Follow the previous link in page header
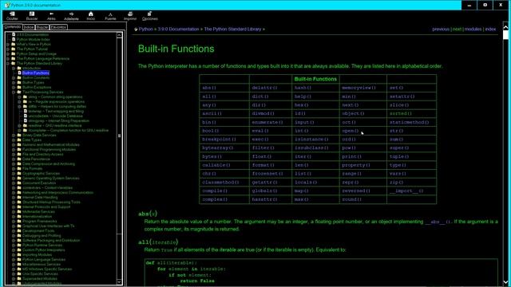Viewport: 511px width, 287px height. point(441,29)
